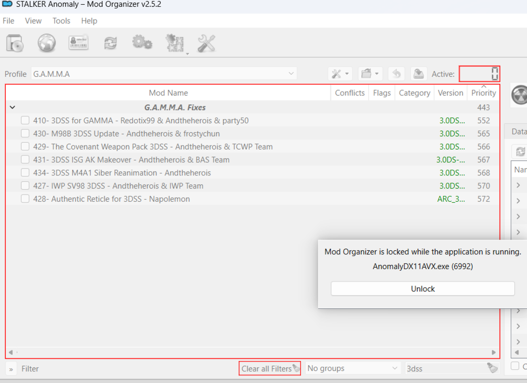The image size is (527, 383).
Task: Open the Profile G.A.M.M.A dropdown
Action: pyautogui.click(x=164, y=74)
